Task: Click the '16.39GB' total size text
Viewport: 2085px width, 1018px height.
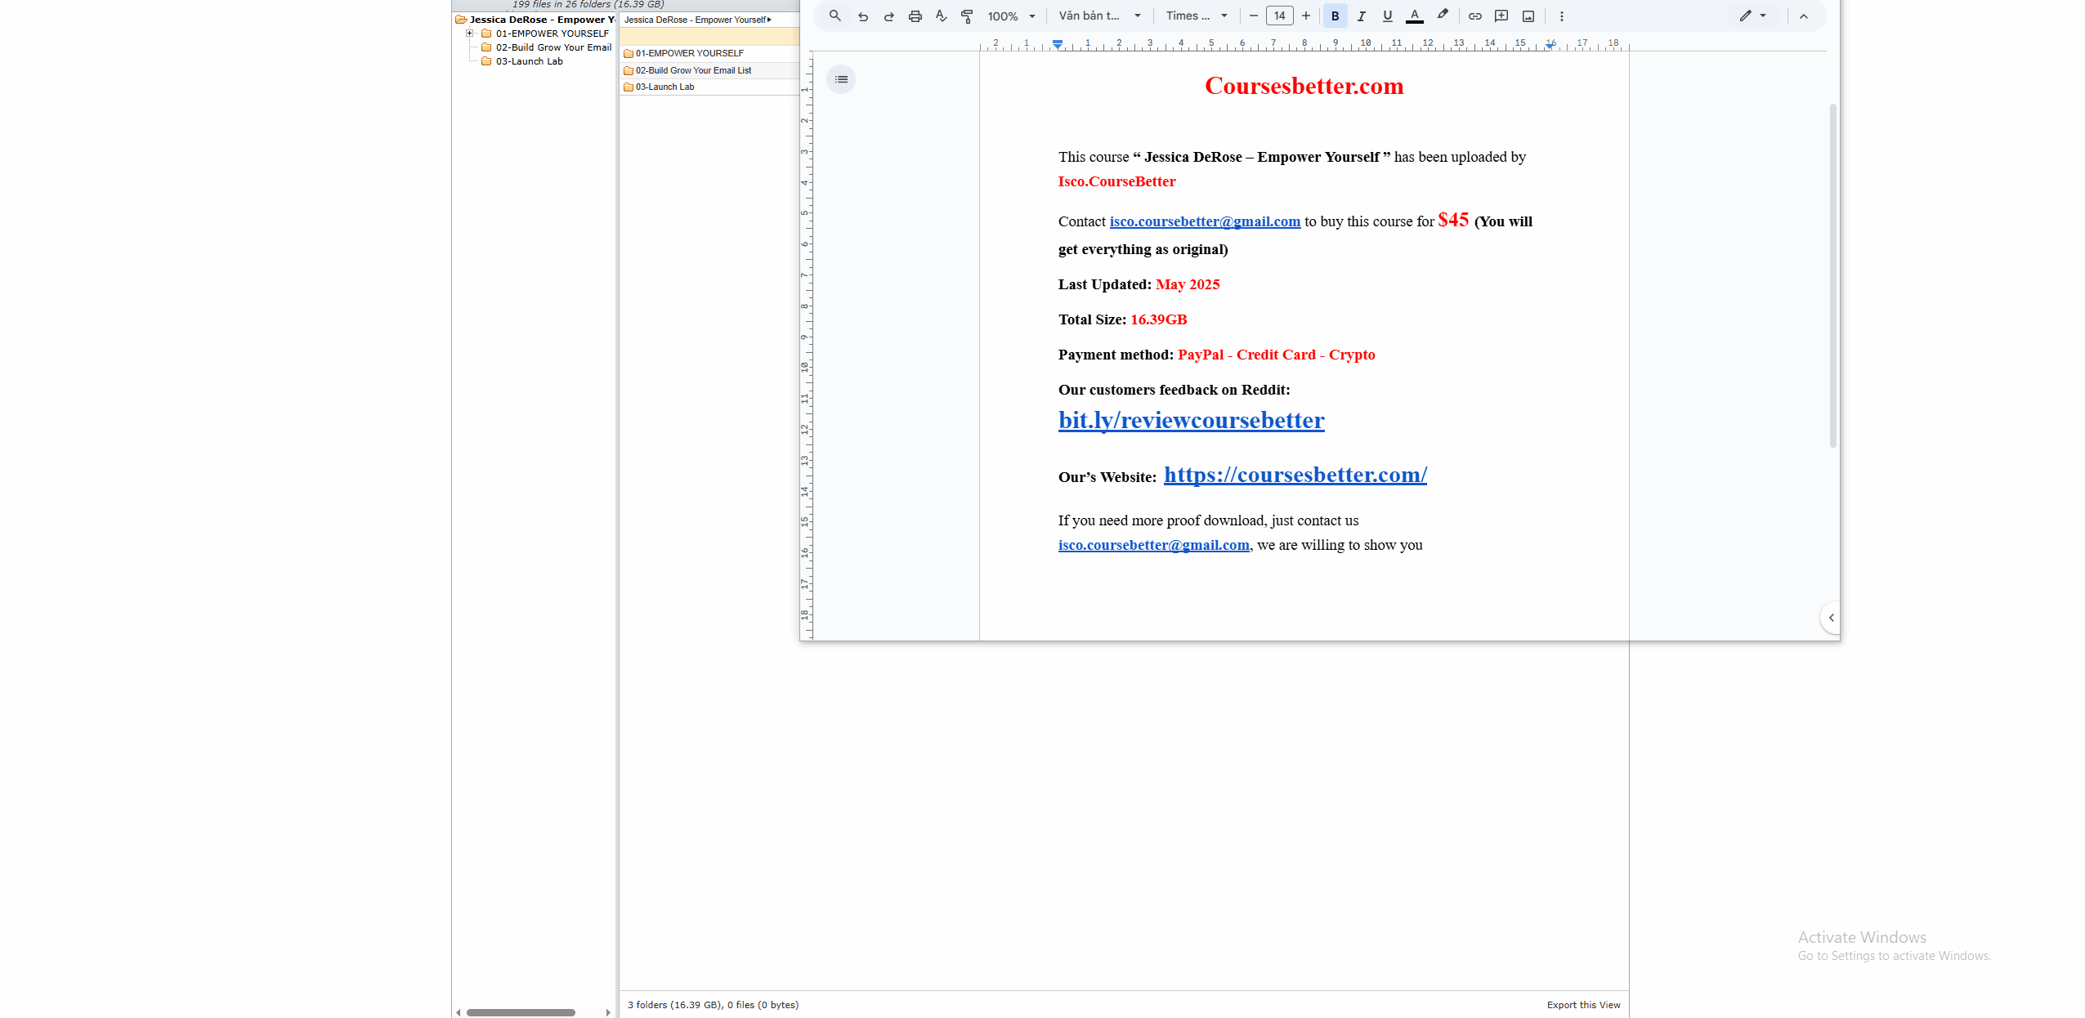Action: [x=1158, y=319]
